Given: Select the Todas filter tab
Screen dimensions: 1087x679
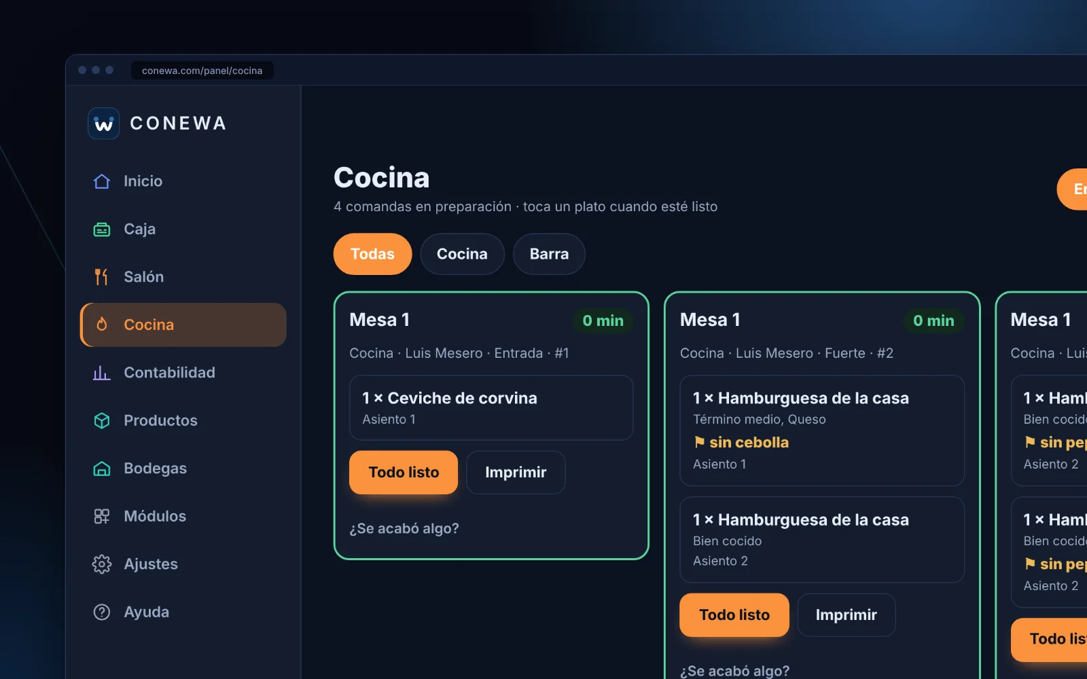Looking at the screenshot, I should [x=372, y=254].
